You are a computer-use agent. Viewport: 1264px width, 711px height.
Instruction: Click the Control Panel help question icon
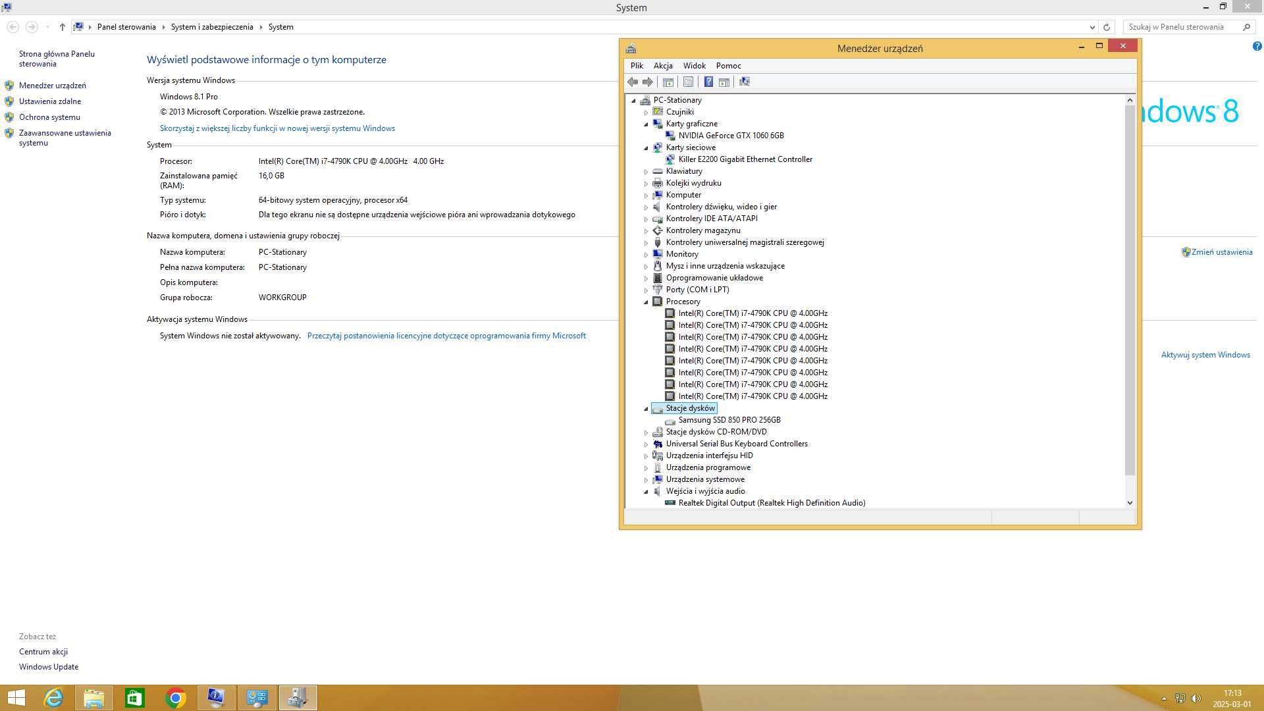(x=1257, y=46)
